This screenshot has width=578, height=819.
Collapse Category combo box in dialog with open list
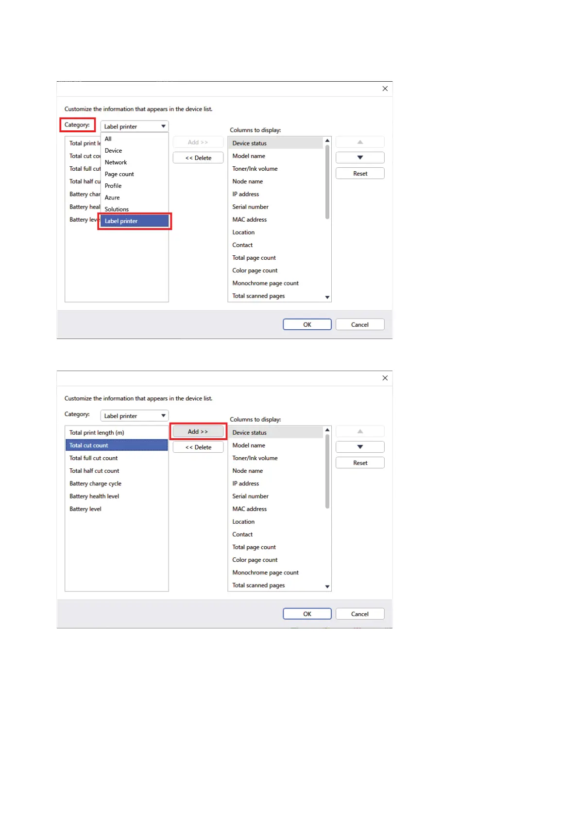coord(135,126)
